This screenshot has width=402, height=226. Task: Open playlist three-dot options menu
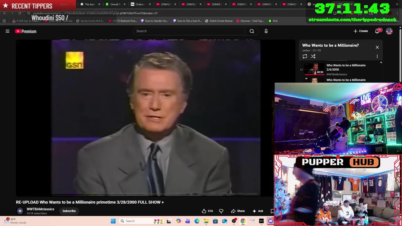coord(377,56)
